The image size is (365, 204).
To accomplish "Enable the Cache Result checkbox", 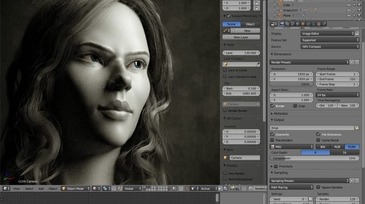I will click(318, 140).
